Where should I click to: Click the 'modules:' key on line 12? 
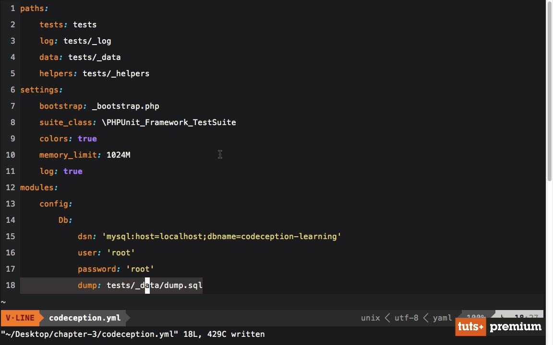39,187
